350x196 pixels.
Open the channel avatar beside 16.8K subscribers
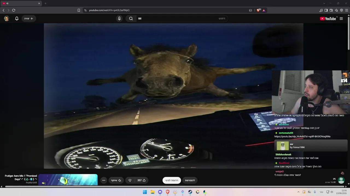341,180
